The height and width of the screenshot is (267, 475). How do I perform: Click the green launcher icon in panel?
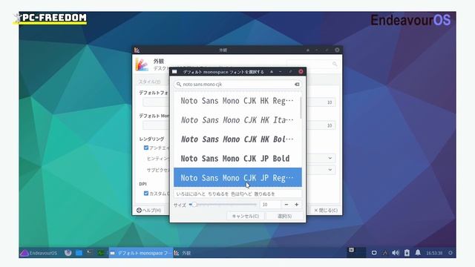click(101, 252)
